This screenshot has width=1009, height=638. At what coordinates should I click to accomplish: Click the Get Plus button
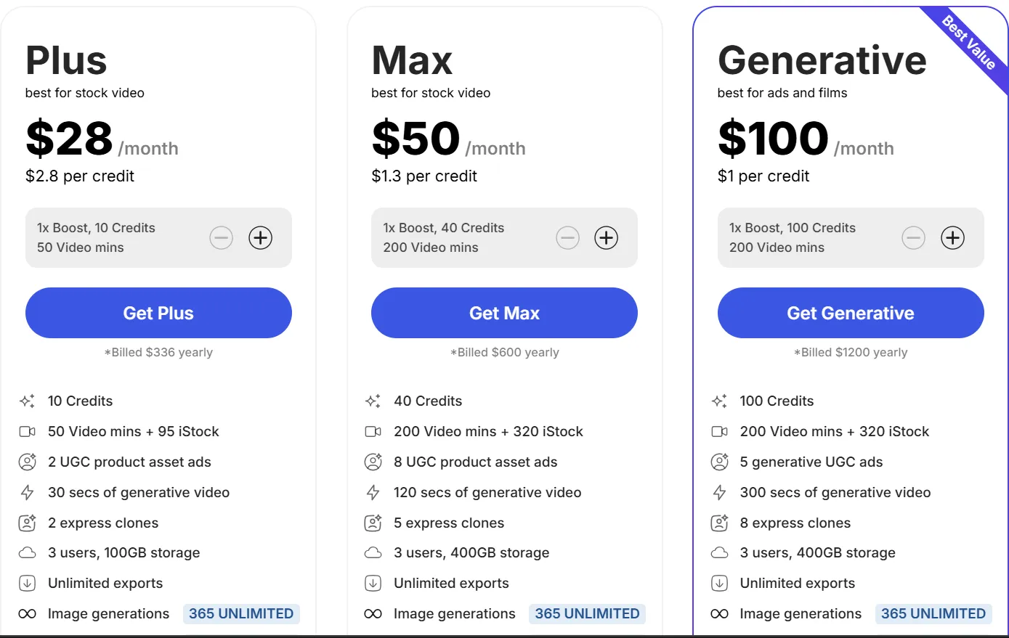click(x=158, y=313)
